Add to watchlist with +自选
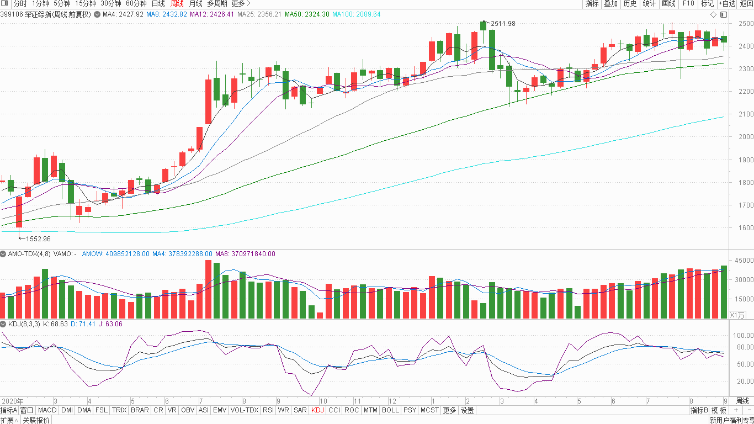The width and height of the screenshot is (754, 424). (x=727, y=3)
